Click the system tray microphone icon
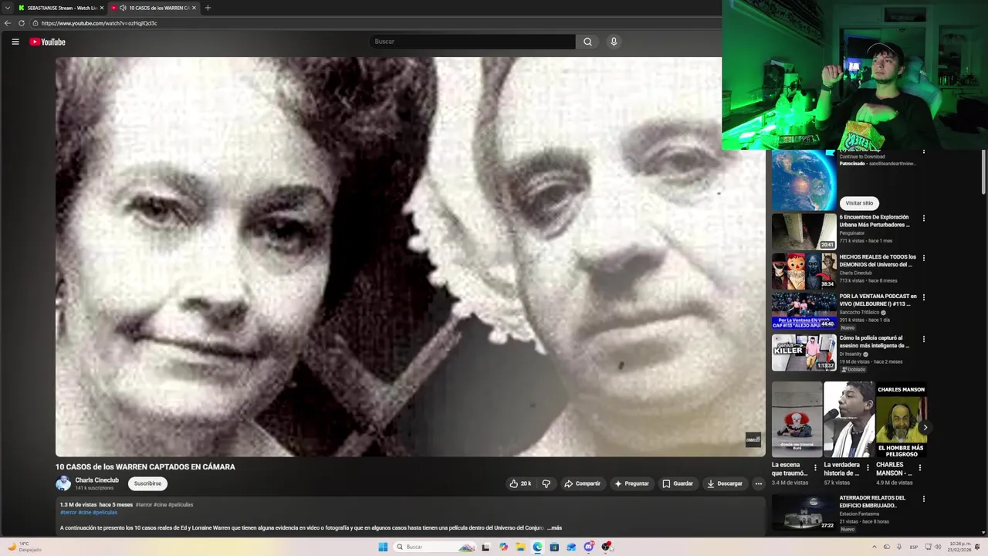The height and width of the screenshot is (556, 988). pyautogui.click(x=899, y=547)
